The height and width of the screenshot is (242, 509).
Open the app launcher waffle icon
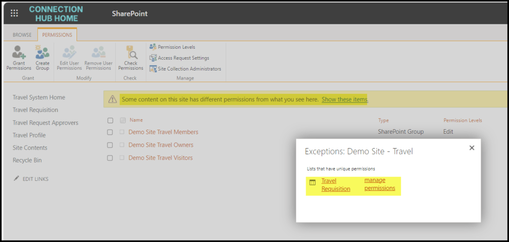(x=14, y=13)
